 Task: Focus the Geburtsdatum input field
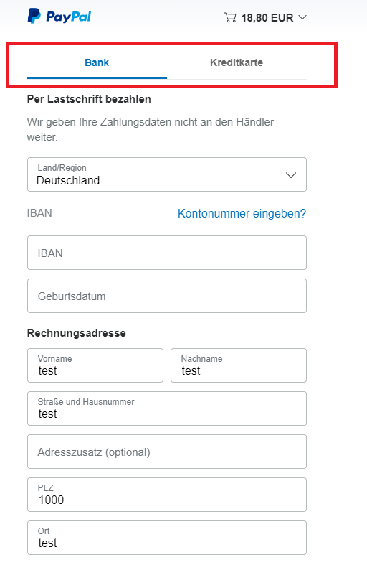pyautogui.click(x=167, y=296)
